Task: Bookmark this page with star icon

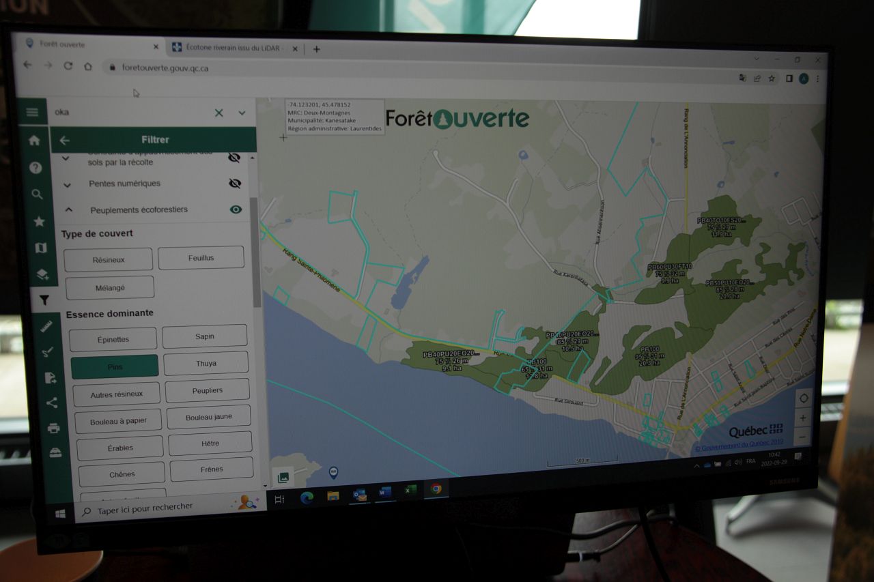Action: [x=772, y=78]
